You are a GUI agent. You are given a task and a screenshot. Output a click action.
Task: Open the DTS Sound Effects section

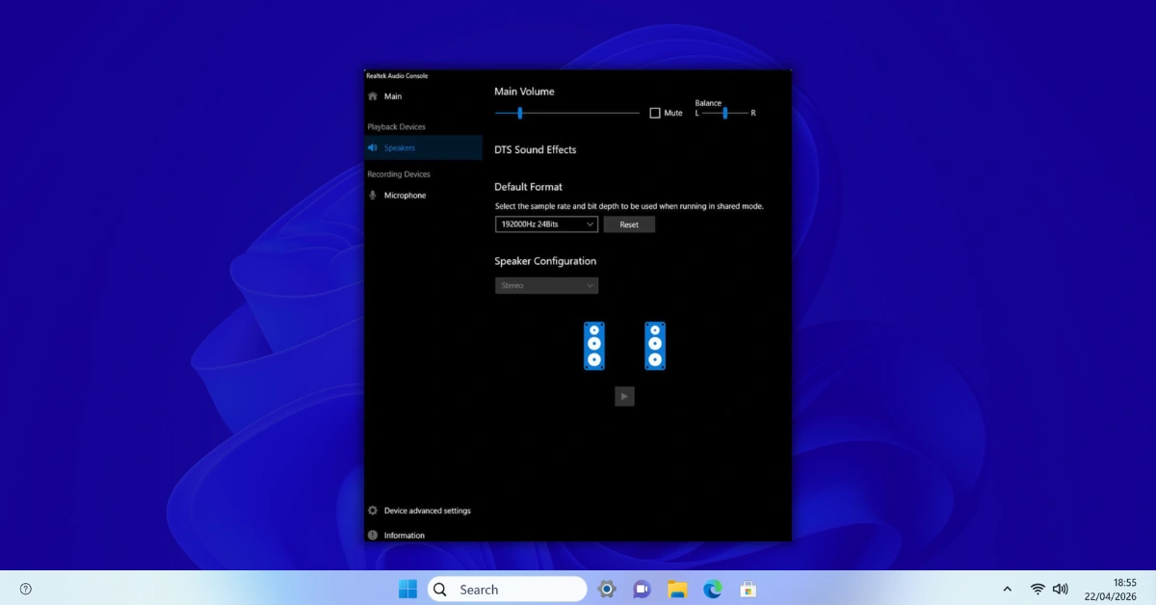point(535,149)
